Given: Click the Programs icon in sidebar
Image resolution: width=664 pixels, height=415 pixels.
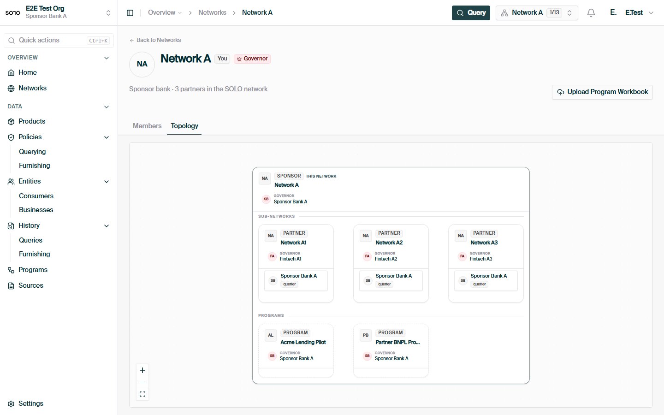Looking at the screenshot, I should pyautogui.click(x=11, y=270).
